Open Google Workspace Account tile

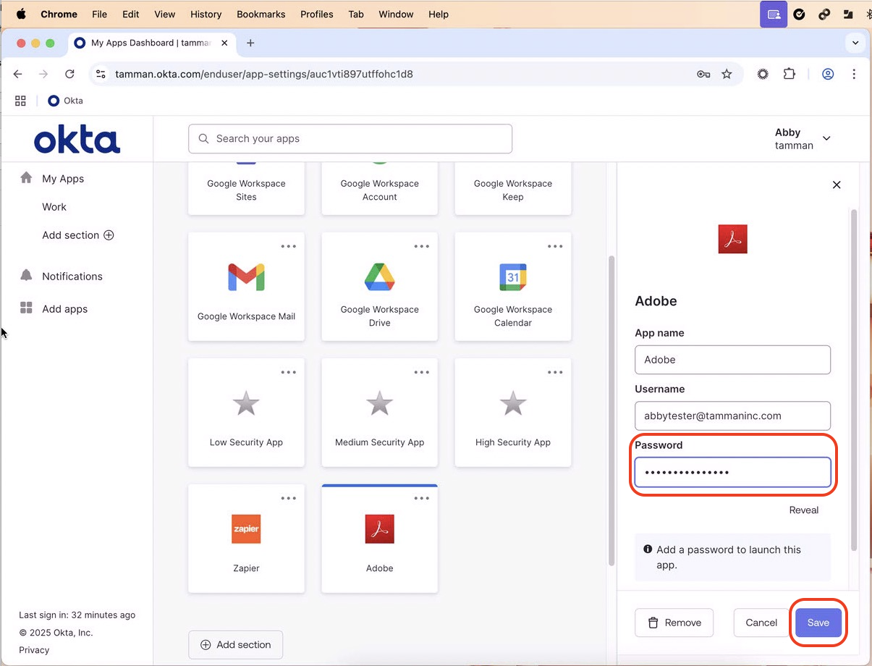pos(379,188)
